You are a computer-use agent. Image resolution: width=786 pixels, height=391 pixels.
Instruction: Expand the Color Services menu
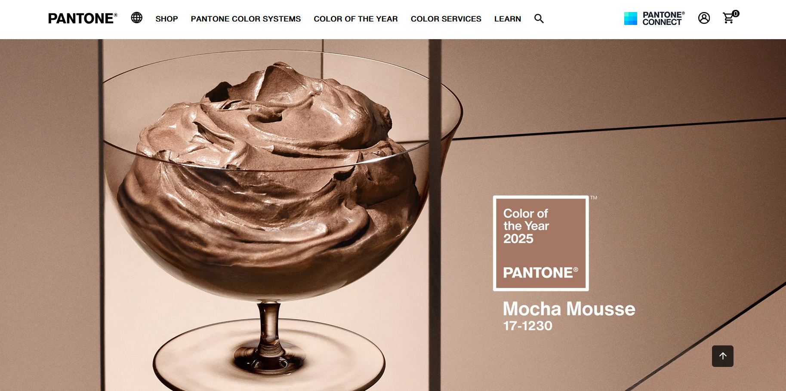tap(446, 19)
